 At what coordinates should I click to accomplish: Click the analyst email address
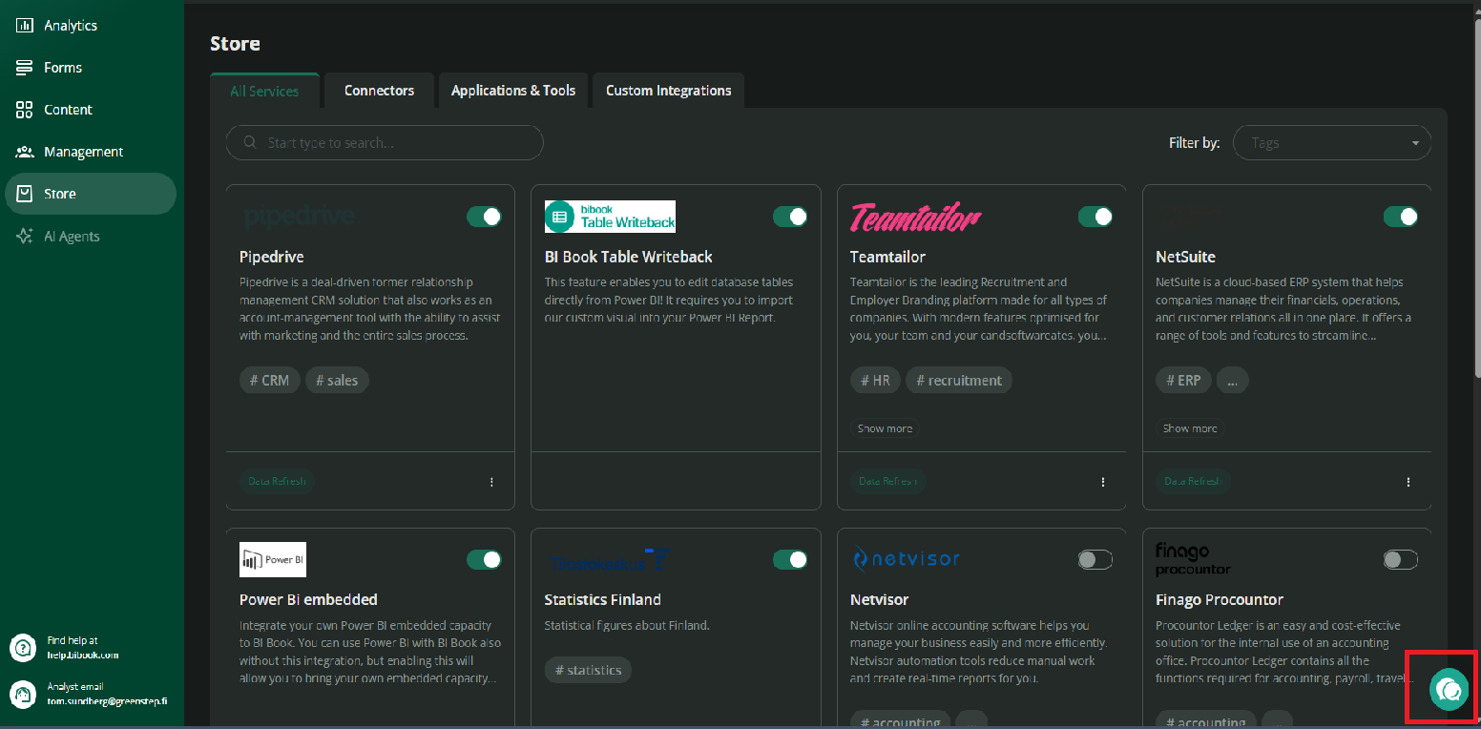tap(107, 701)
